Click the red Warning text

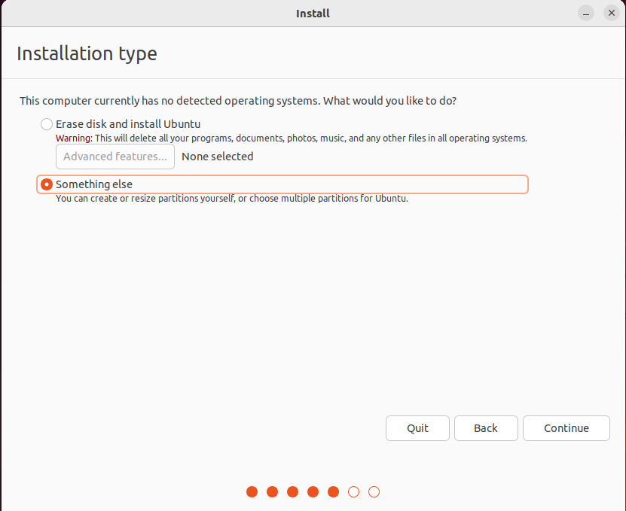point(74,138)
